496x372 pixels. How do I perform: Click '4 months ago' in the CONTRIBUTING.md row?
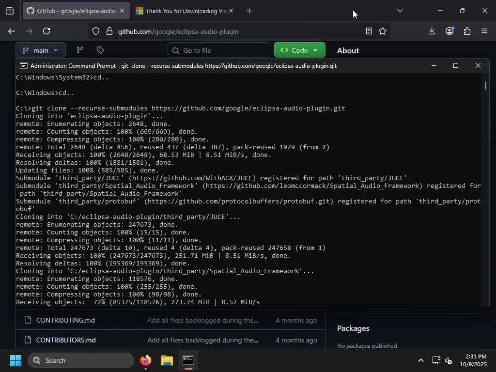296,320
